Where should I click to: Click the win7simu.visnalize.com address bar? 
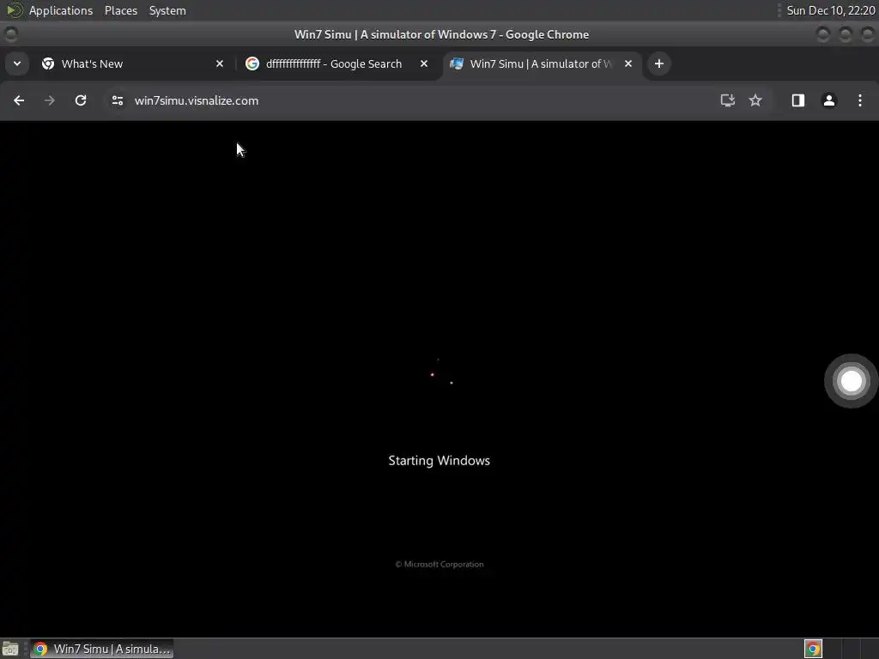[x=197, y=100]
